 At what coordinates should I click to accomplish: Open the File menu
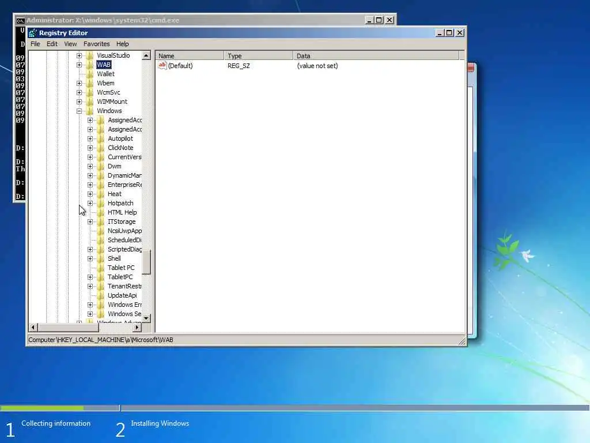coord(35,44)
